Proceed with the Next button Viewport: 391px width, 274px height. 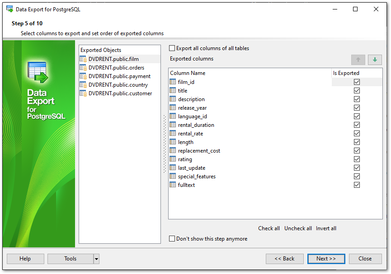pyautogui.click(x=326, y=259)
